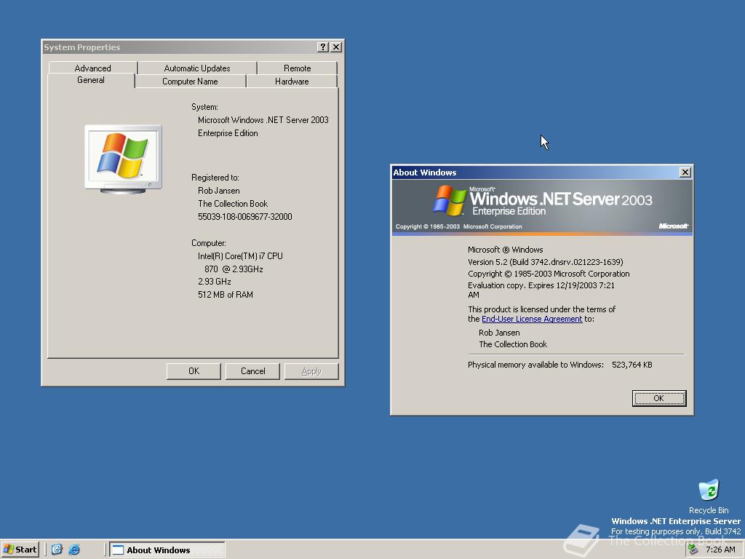Open the Computer Name tab

coord(190,82)
